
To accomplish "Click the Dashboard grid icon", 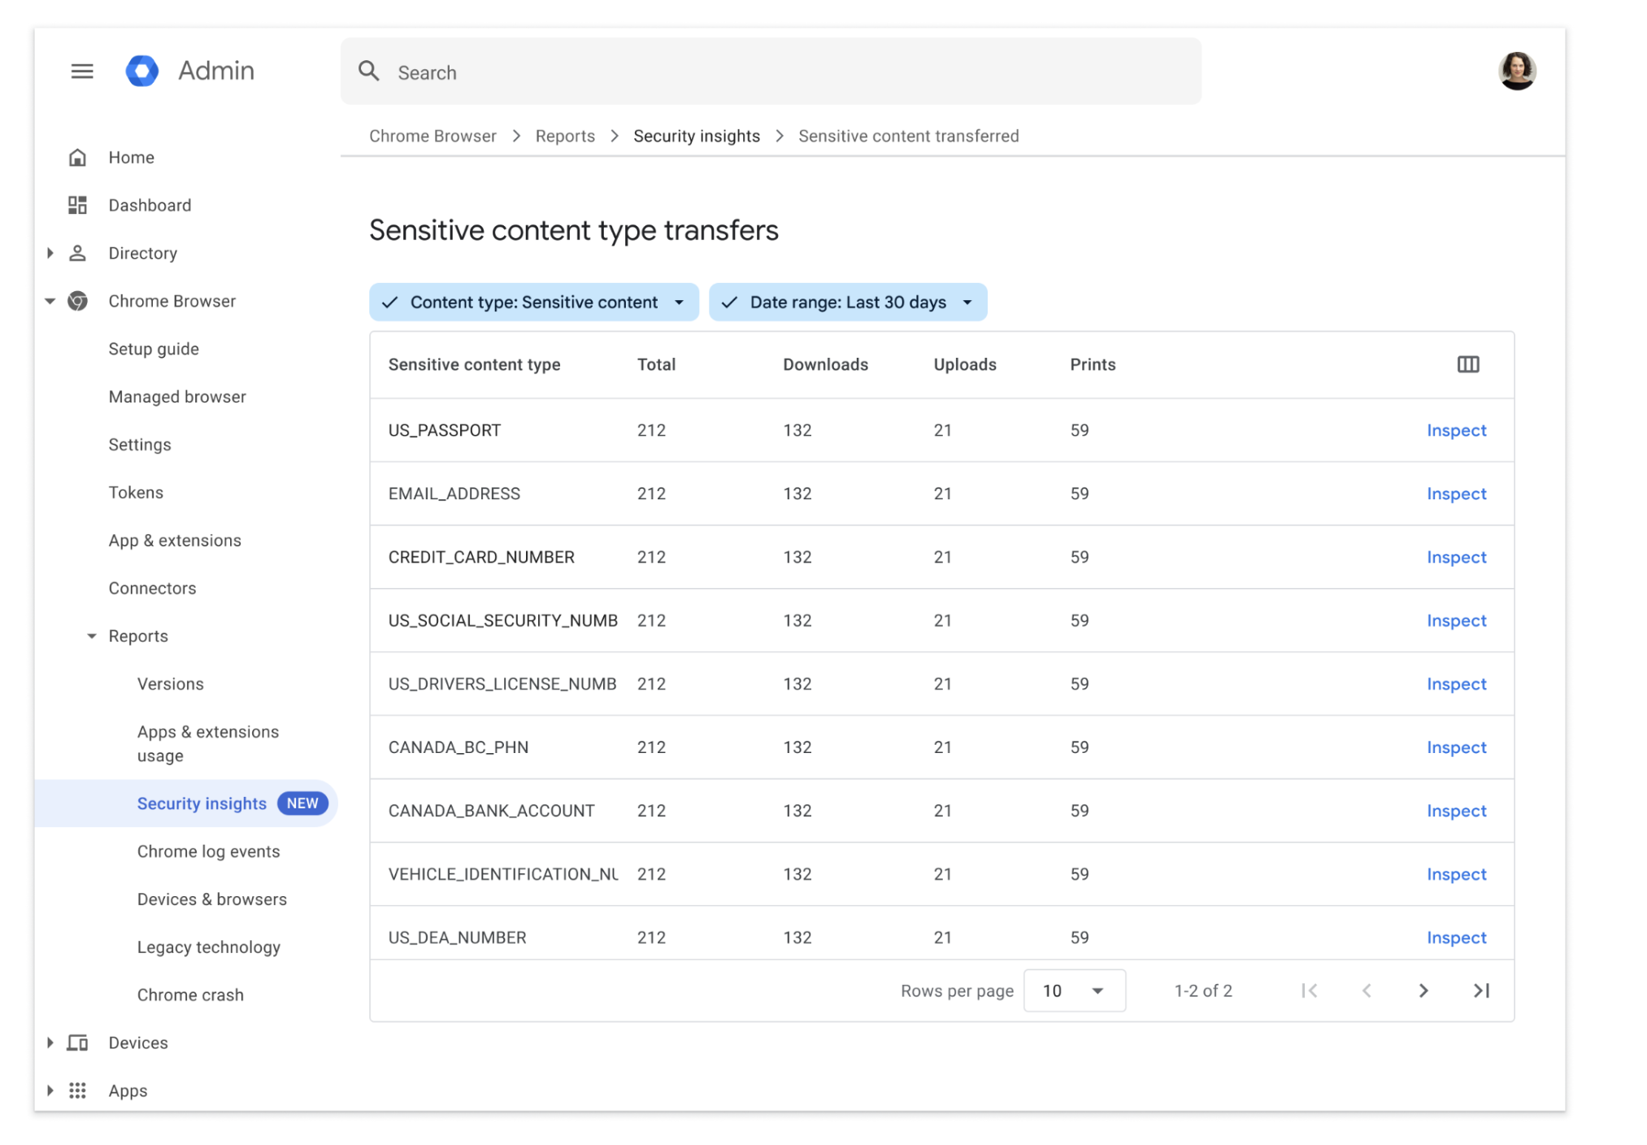I will (77, 205).
